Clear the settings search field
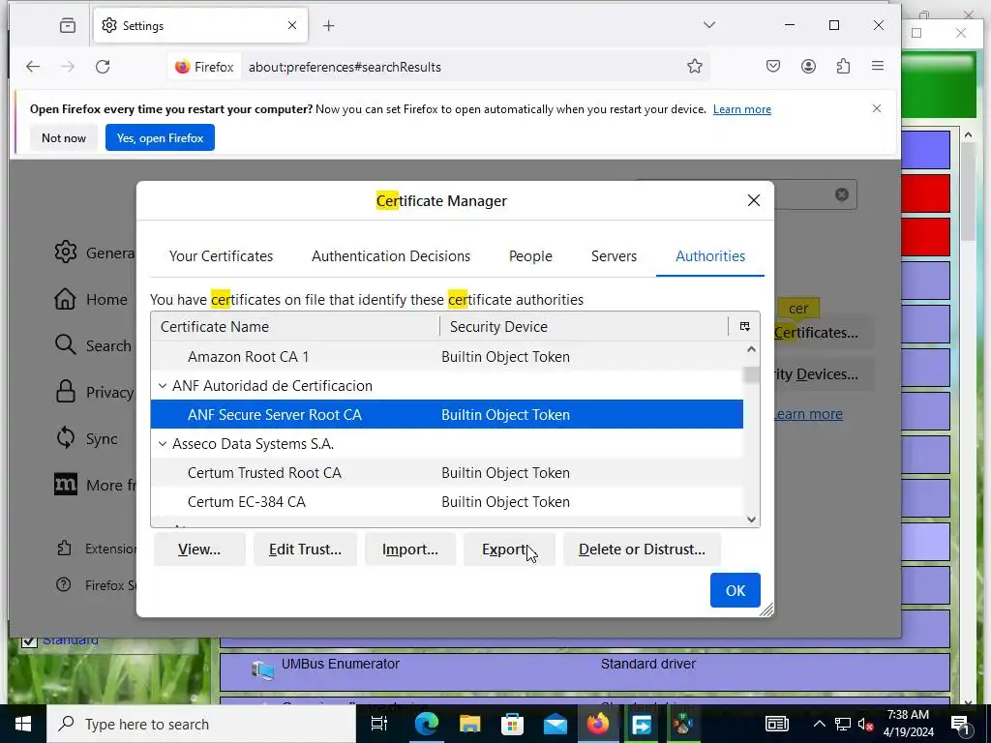Image resolution: width=991 pixels, height=743 pixels. pyautogui.click(x=841, y=194)
